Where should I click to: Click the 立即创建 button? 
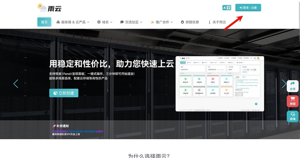[64, 93]
